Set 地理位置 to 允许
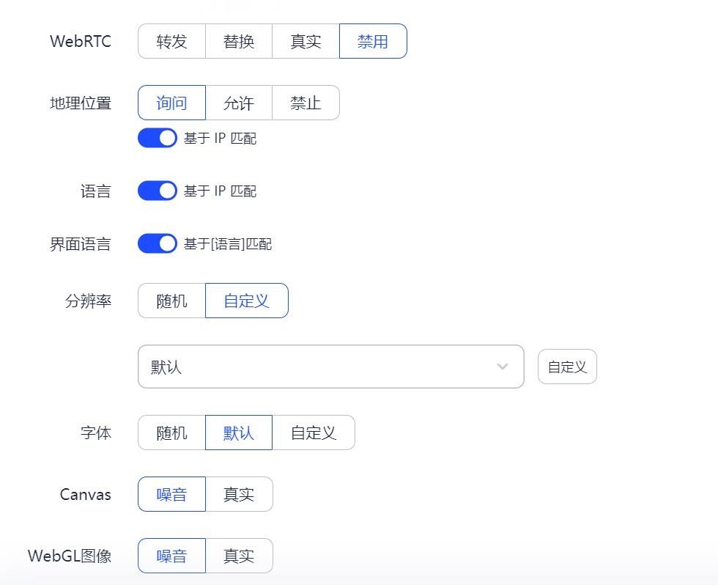 tap(239, 103)
